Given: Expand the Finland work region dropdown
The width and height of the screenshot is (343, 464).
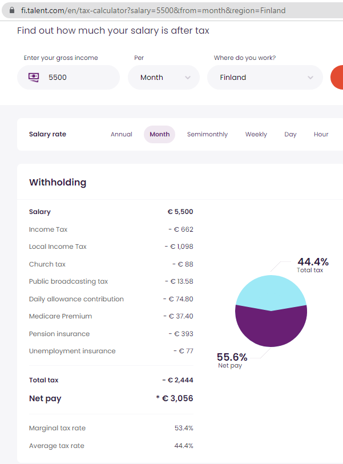Looking at the screenshot, I should [x=265, y=77].
